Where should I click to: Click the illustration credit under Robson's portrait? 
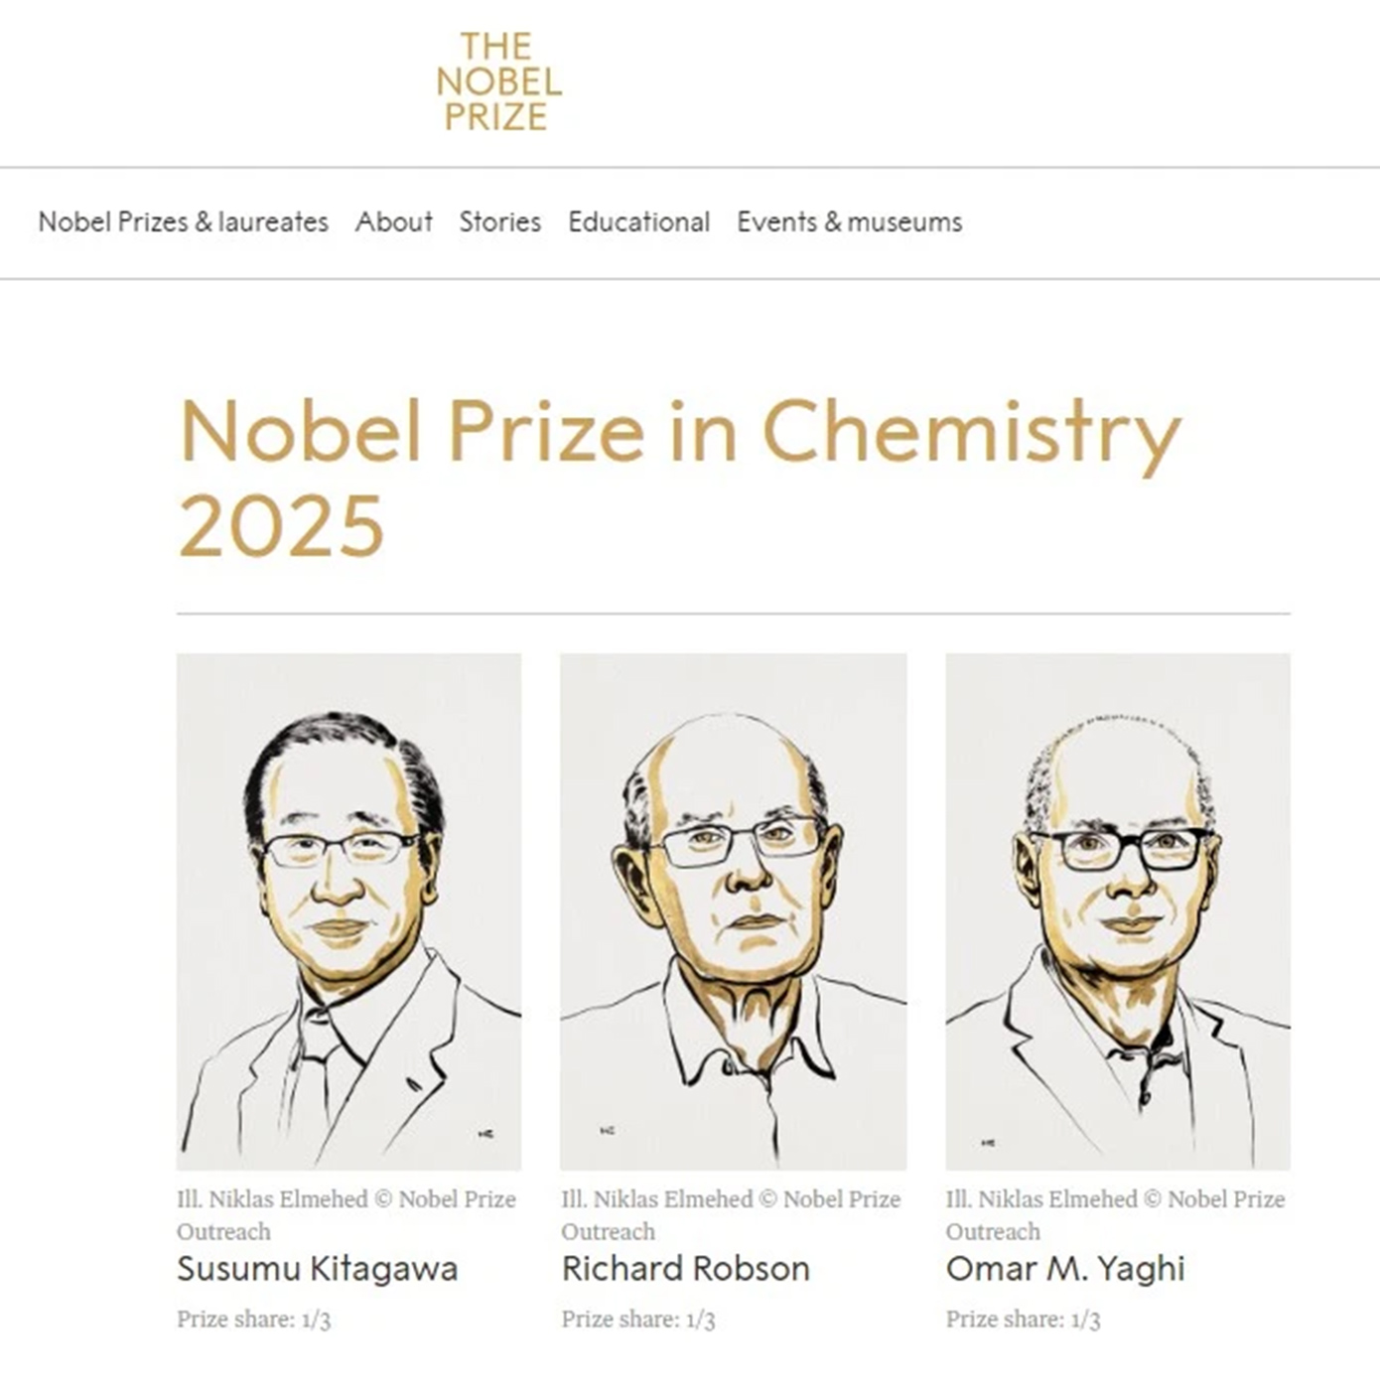click(x=730, y=1214)
